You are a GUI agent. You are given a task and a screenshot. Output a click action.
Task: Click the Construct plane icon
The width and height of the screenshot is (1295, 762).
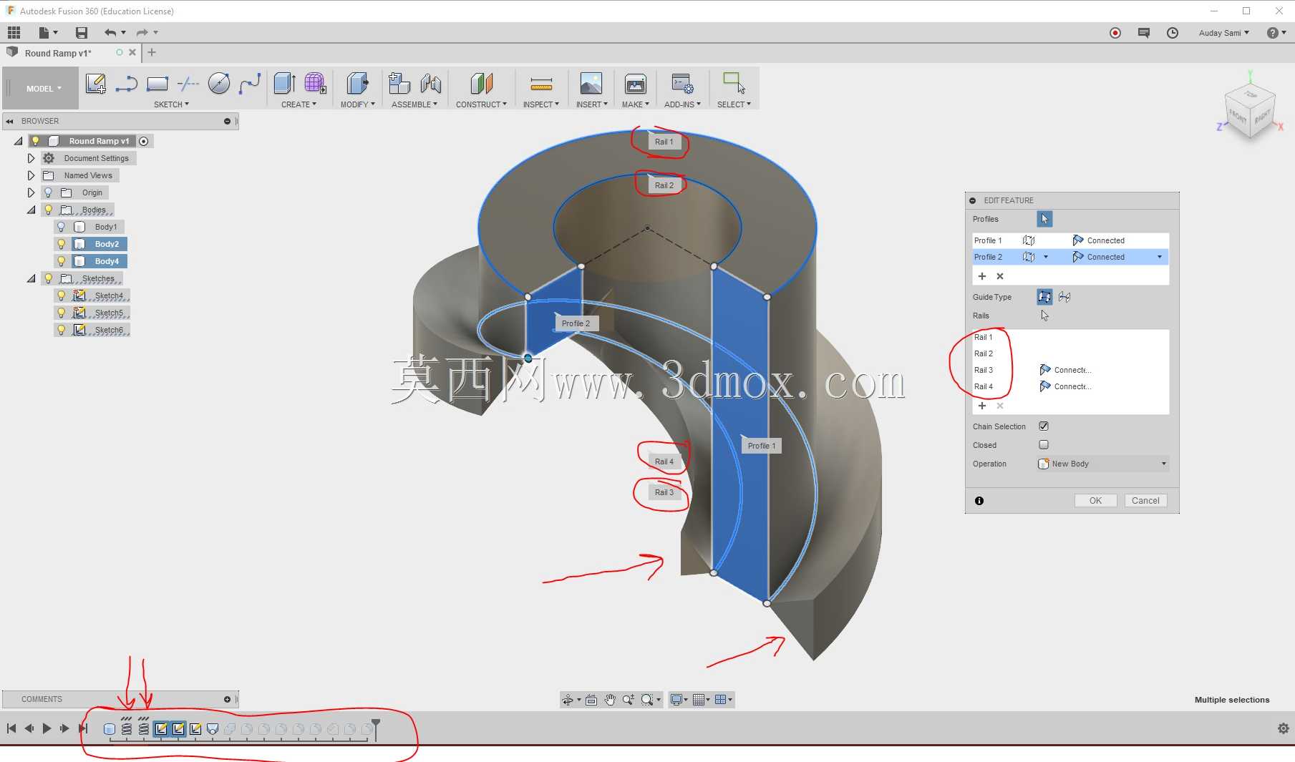[x=481, y=84]
